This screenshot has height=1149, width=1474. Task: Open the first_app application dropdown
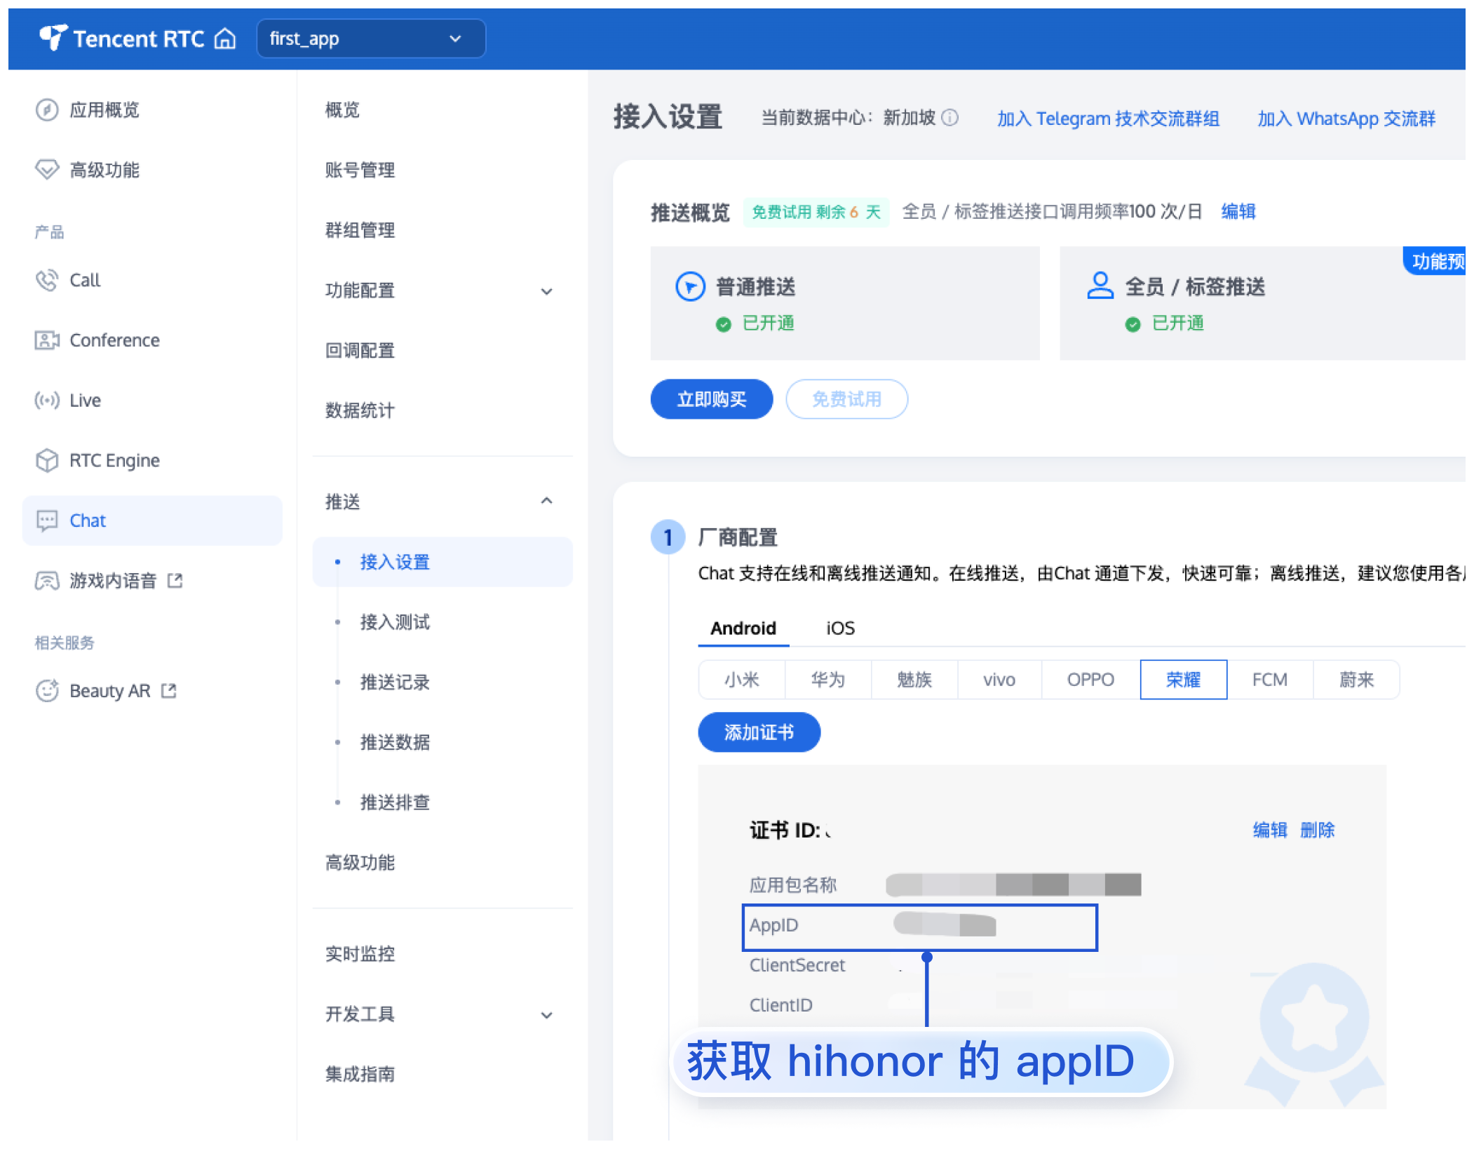371,39
